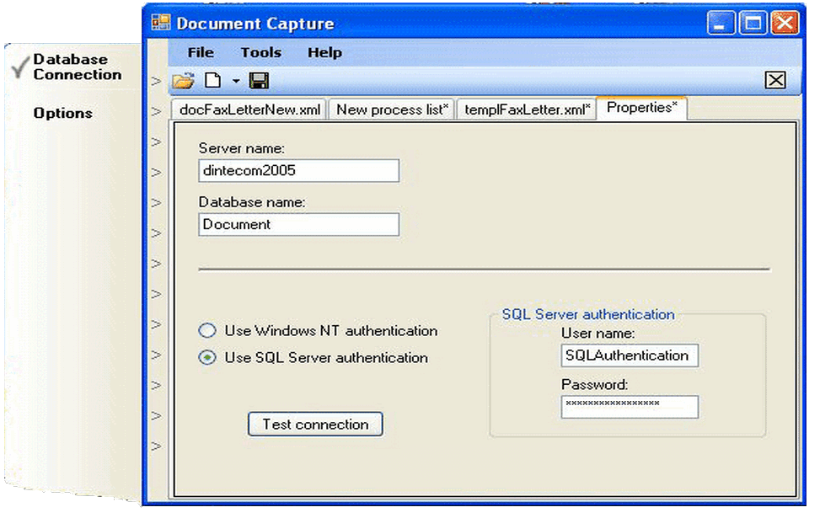Image resolution: width=820 pixels, height=518 pixels.
Task: Click inside the Server name field
Action: (298, 170)
